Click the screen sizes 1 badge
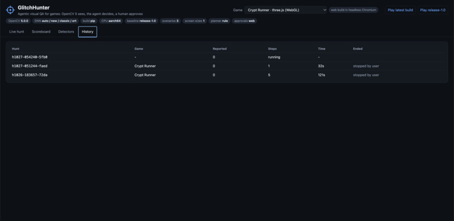The height and width of the screenshot is (221, 454). coord(194,21)
